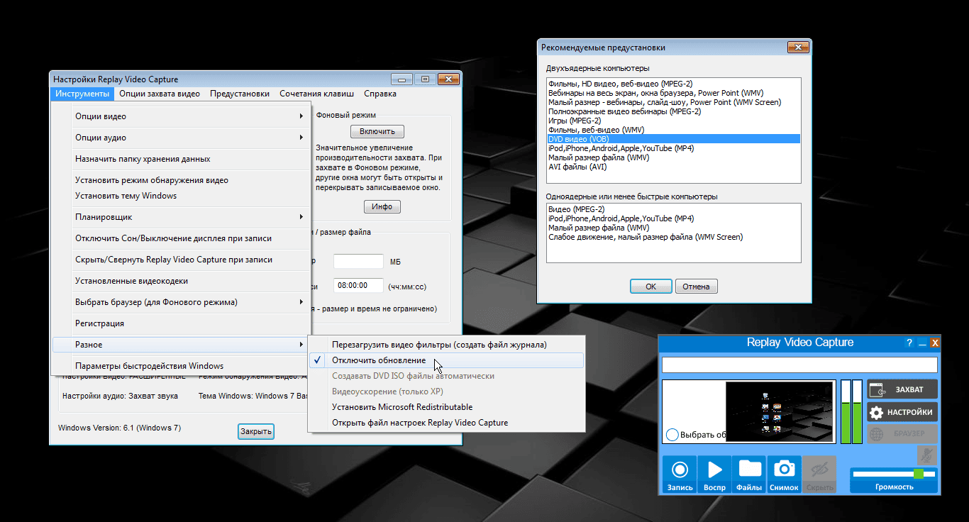Select Фильмы, веб-видео (WMV) preset
Image resolution: width=969 pixels, height=522 pixels.
(x=674, y=130)
